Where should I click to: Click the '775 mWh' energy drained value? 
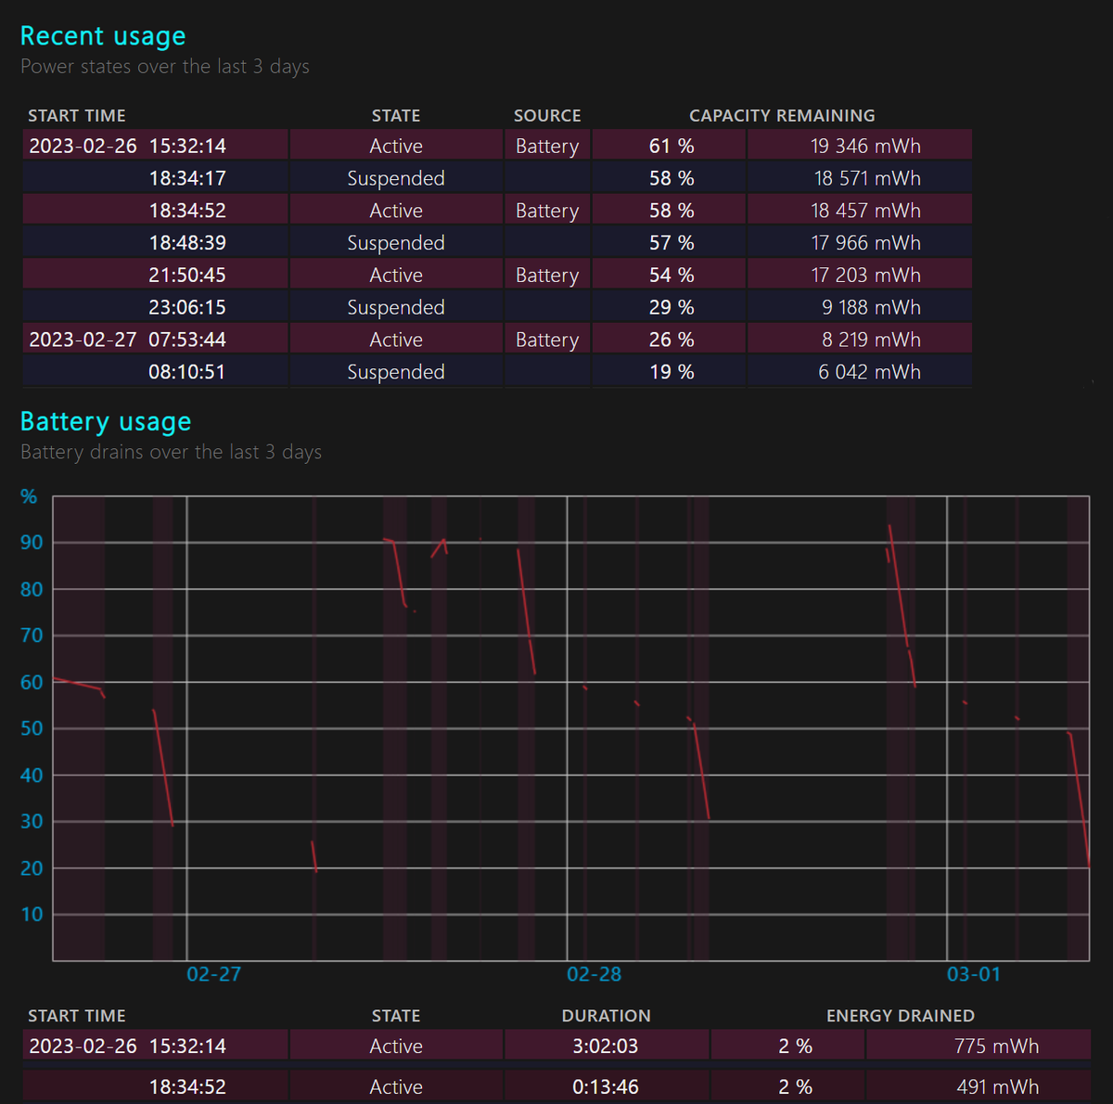[997, 1046]
